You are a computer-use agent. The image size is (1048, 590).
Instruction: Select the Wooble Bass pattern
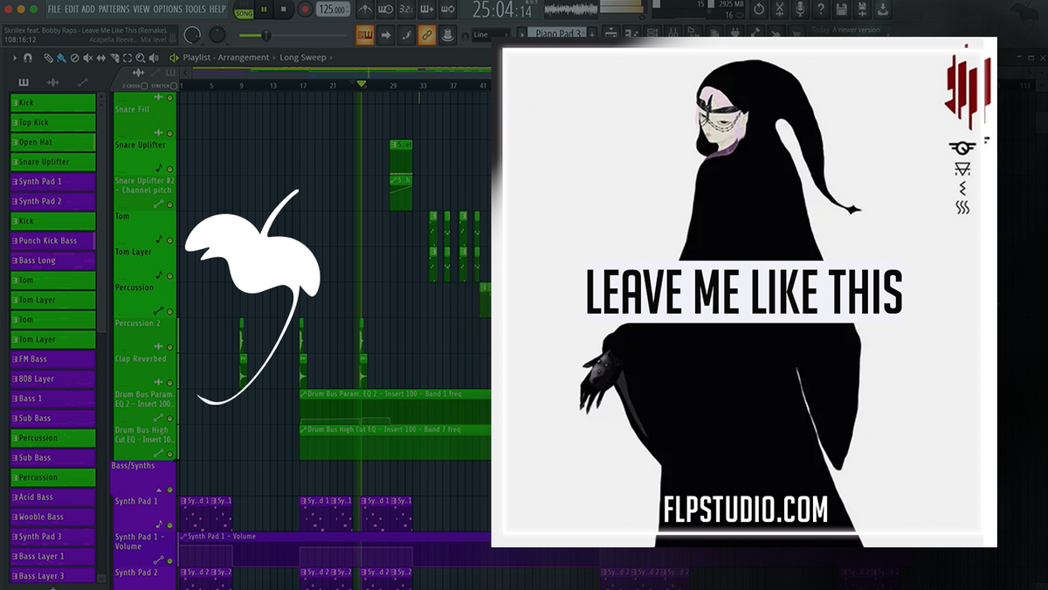pos(52,517)
